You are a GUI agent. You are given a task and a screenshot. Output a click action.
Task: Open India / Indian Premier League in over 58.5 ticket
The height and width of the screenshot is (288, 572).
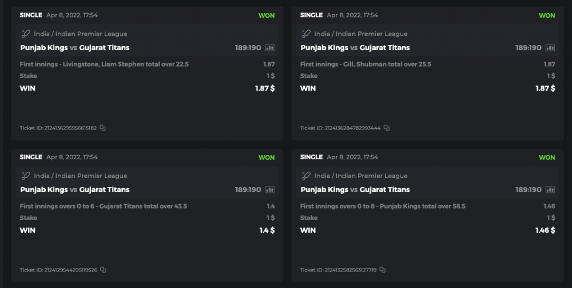pos(361,176)
